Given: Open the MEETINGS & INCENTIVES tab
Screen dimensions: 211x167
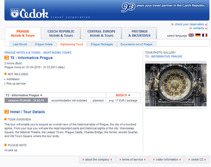Looking at the screenshot, I should 139,33.
